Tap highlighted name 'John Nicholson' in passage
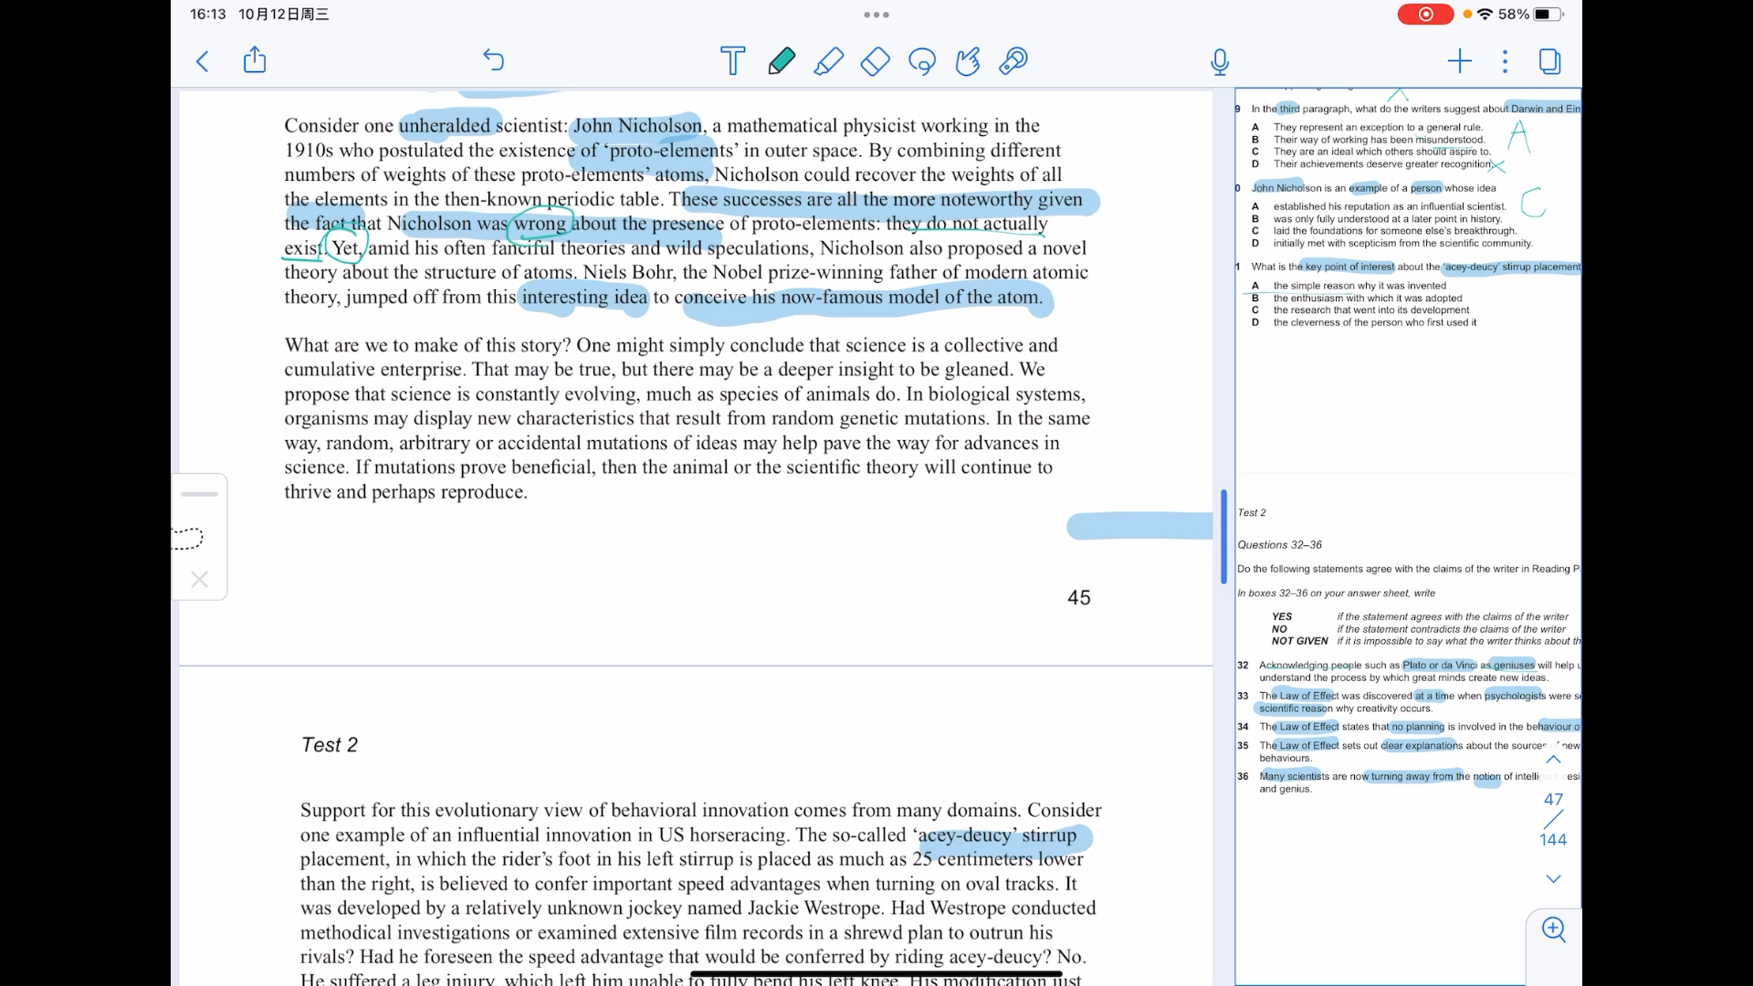Screen dimensions: 1753x986 637,126
